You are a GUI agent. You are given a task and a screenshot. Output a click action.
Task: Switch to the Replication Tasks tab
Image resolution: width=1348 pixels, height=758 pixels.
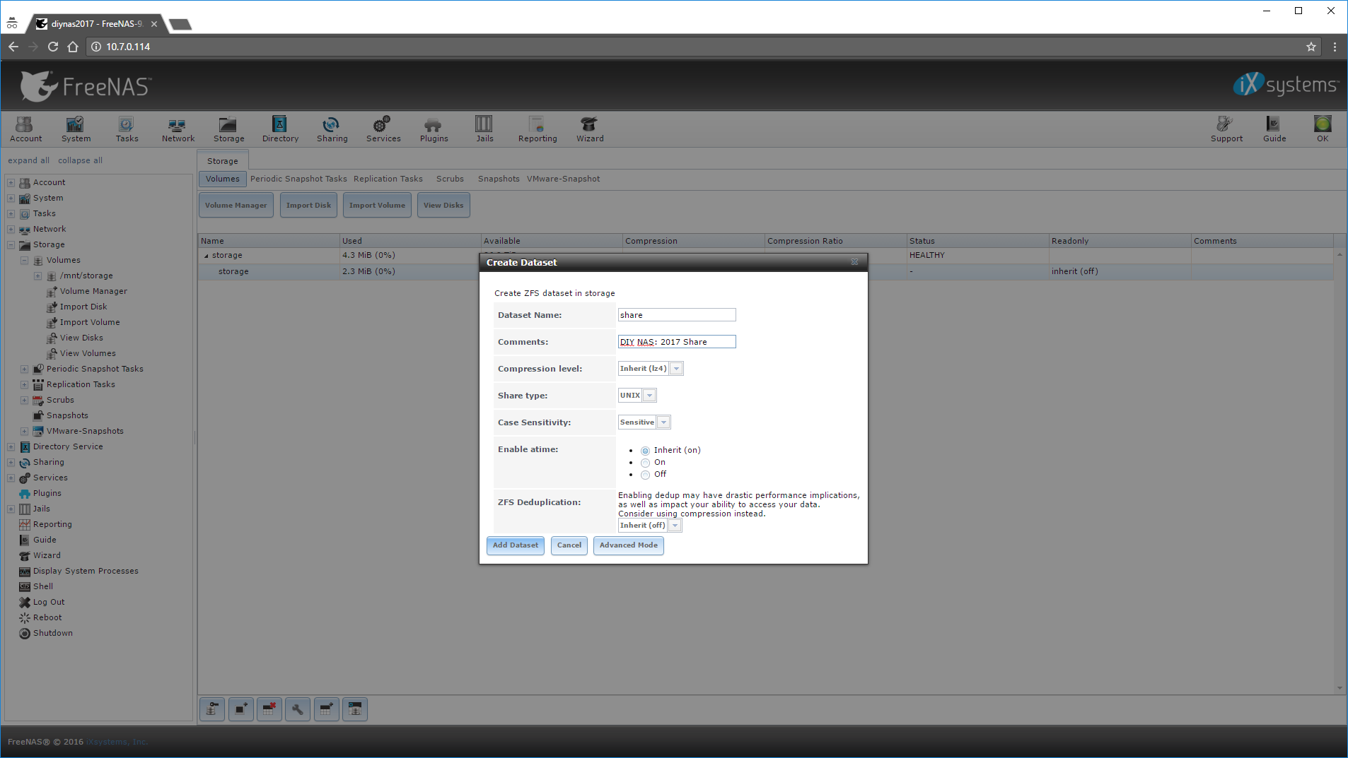coord(388,179)
